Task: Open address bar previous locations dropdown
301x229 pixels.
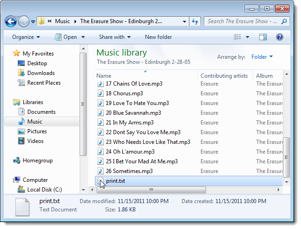Action: coord(184,21)
